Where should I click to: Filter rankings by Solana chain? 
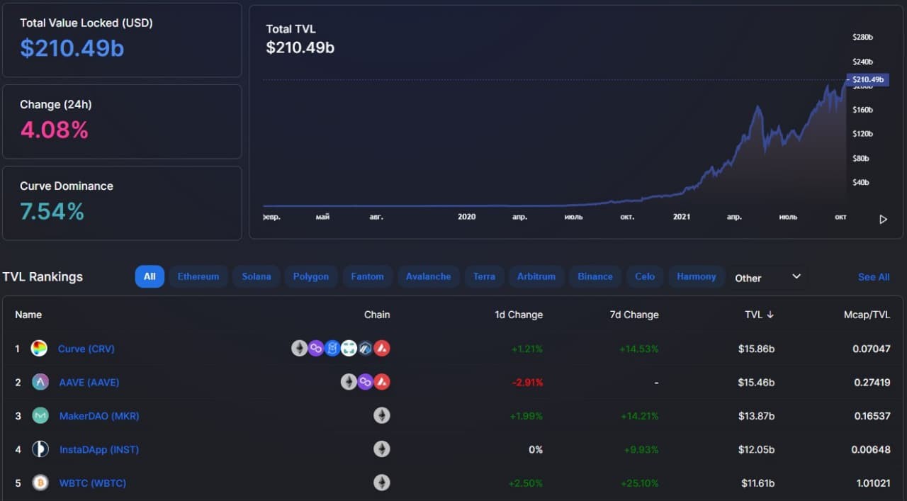[257, 276]
